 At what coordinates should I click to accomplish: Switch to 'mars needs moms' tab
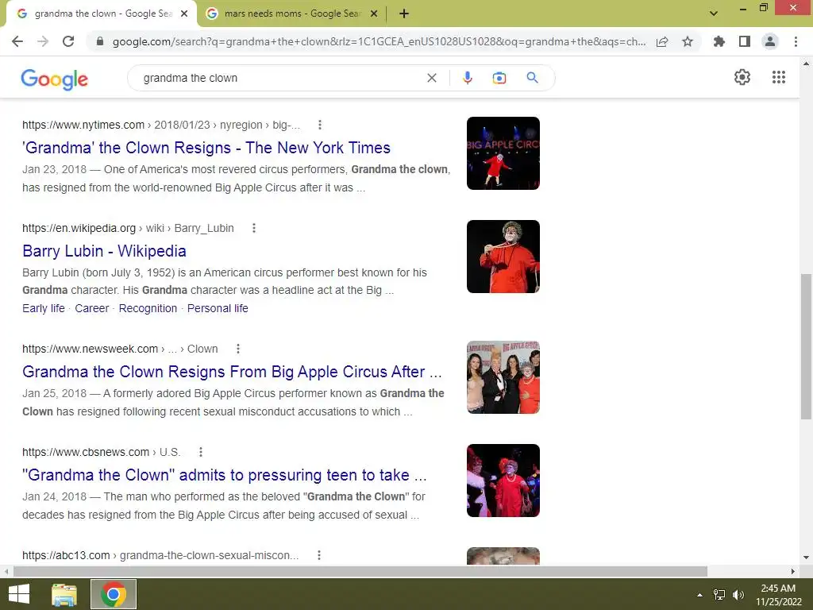coord(292,14)
